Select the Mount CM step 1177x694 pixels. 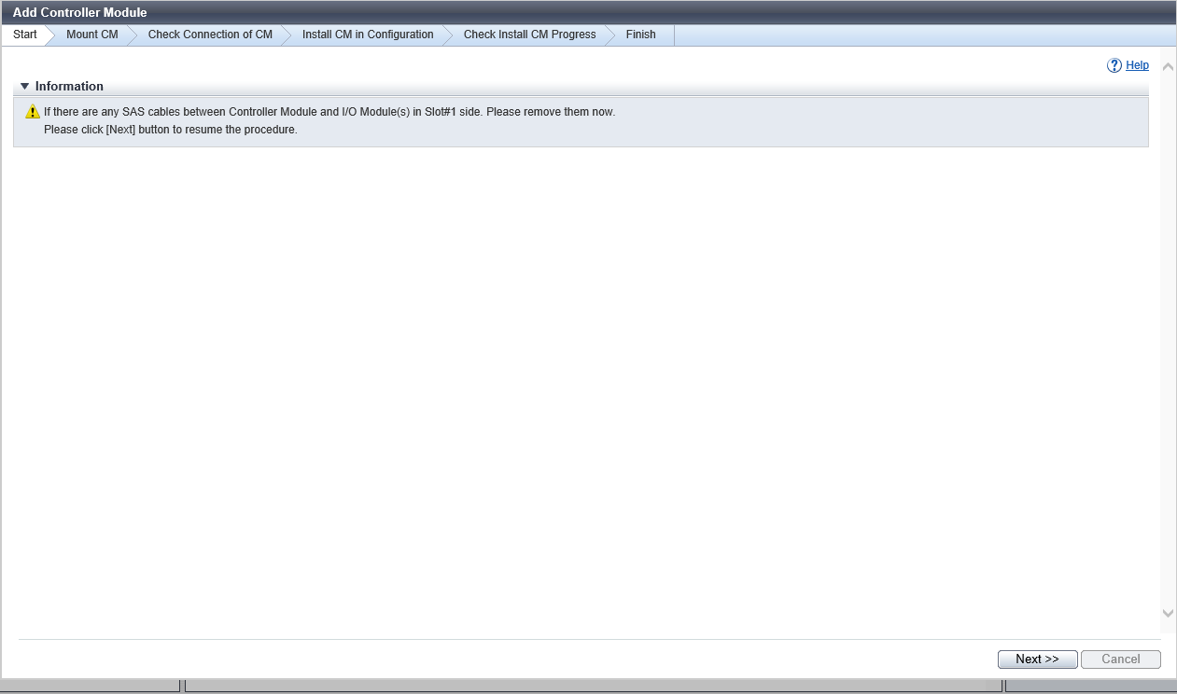[x=91, y=35]
